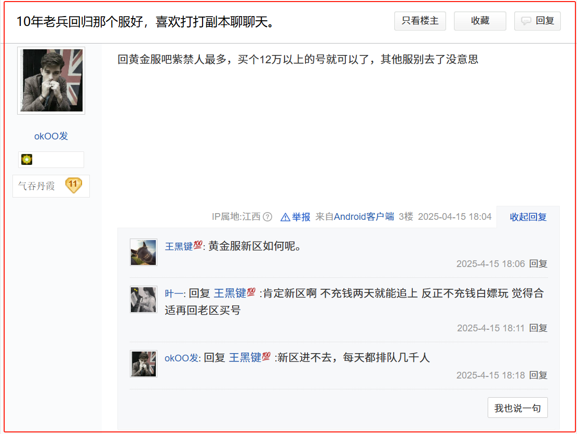
Task: Click 叶一 username link
Action: point(173,293)
